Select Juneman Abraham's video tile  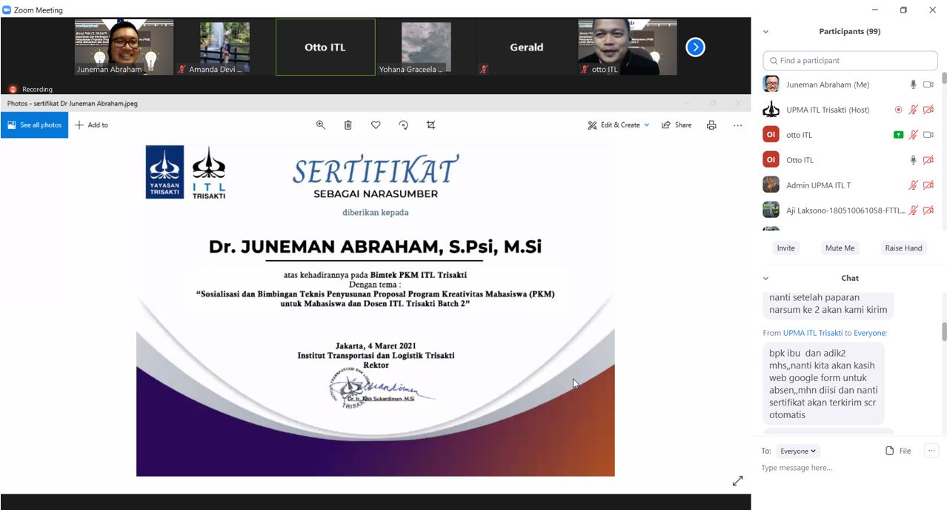pyautogui.click(x=124, y=47)
